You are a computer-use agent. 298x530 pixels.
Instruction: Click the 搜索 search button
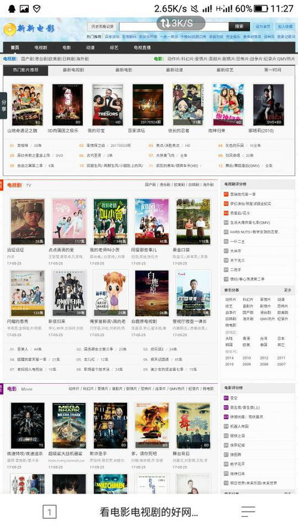coord(239,26)
